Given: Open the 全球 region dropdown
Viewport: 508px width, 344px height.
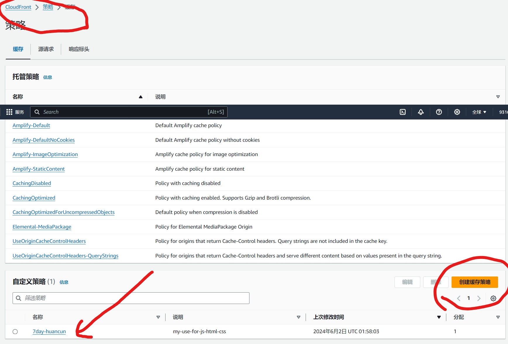Looking at the screenshot, I should (x=479, y=112).
